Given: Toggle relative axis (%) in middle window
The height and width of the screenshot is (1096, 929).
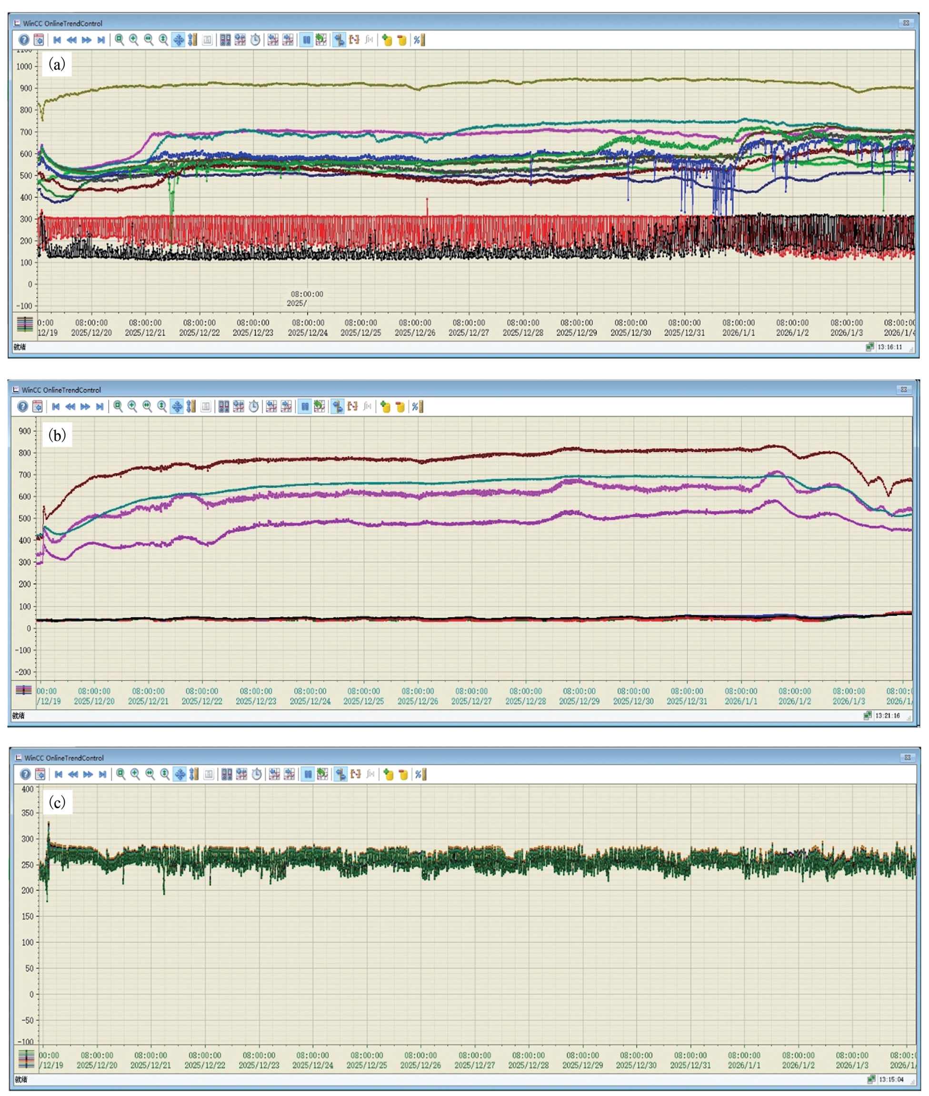Looking at the screenshot, I should (x=418, y=407).
